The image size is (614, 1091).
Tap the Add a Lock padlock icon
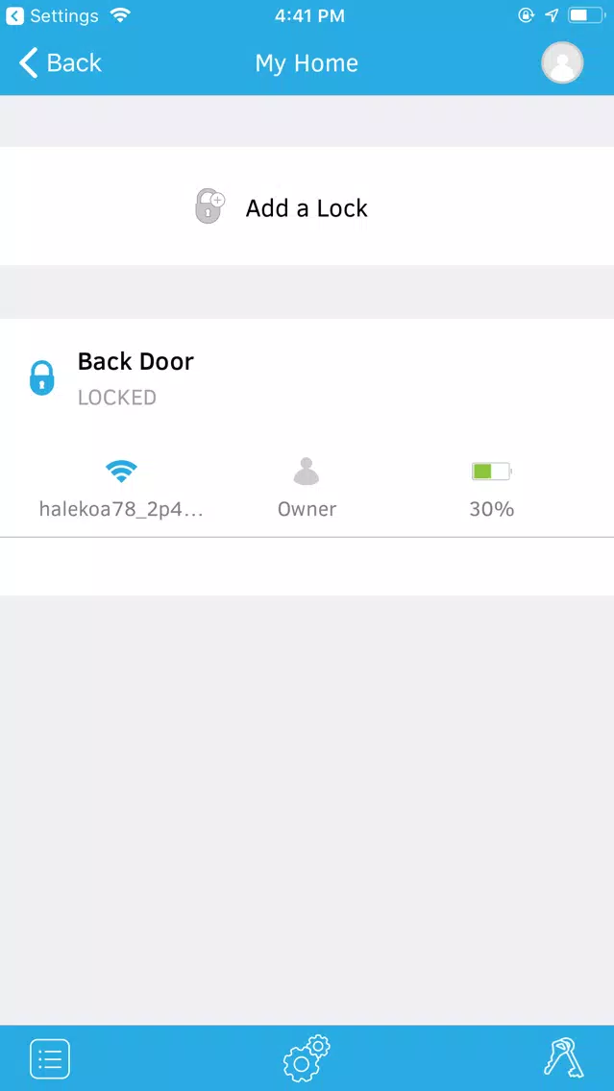[x=209, y=206]
